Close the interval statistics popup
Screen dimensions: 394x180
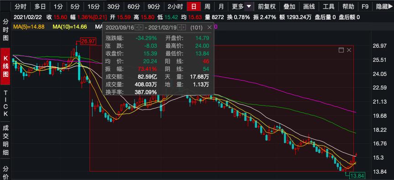coord(210,28)
